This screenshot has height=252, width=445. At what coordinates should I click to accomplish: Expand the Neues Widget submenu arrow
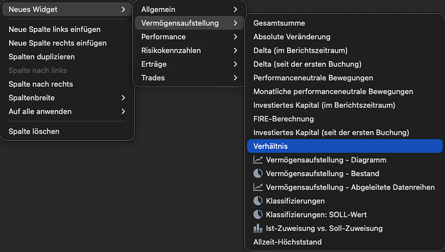point(123,10)
